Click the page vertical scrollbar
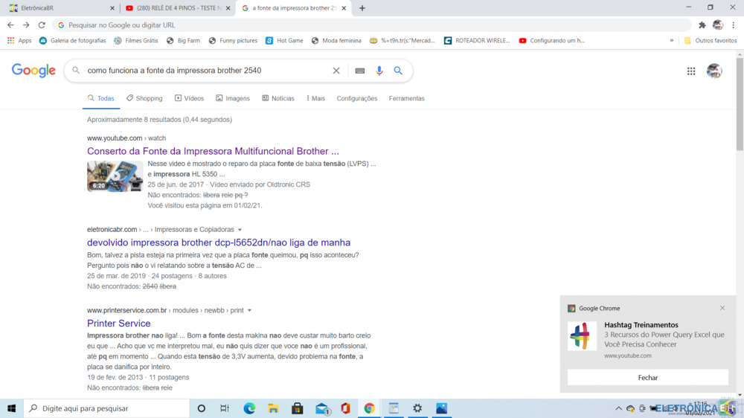Viewport: 744px width, 418px height. 740,223
